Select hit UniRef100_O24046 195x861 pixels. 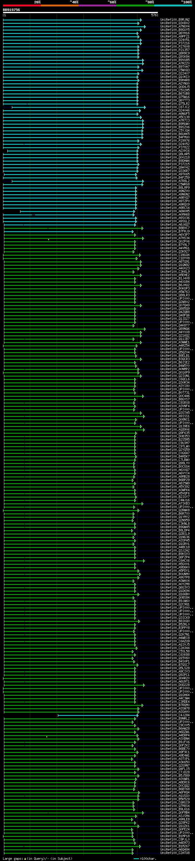click(x=175, y=110)
